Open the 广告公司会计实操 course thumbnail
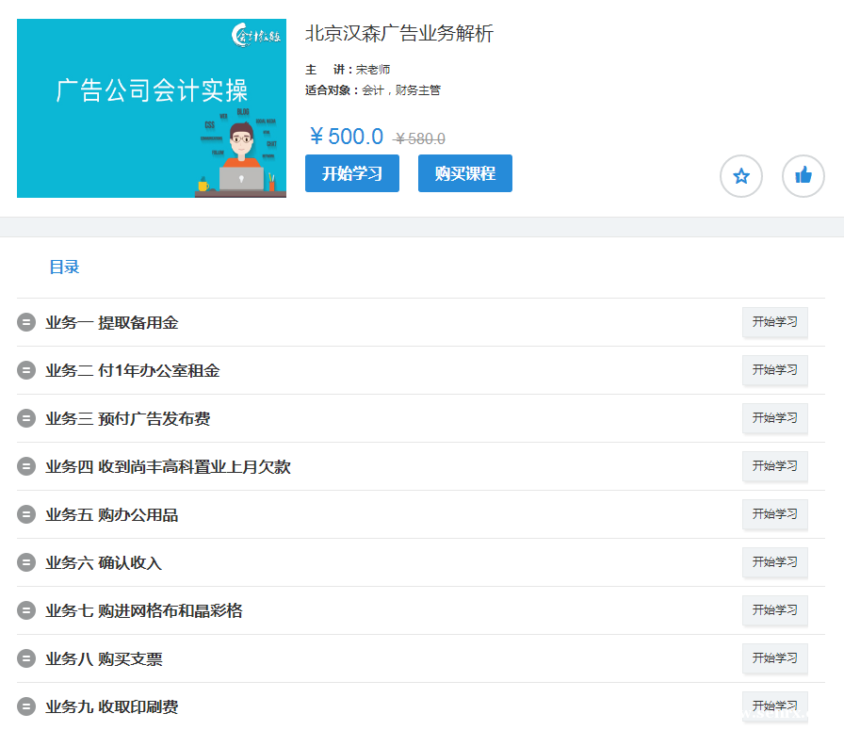Screen dimensions: 844x730 point(152,108)
